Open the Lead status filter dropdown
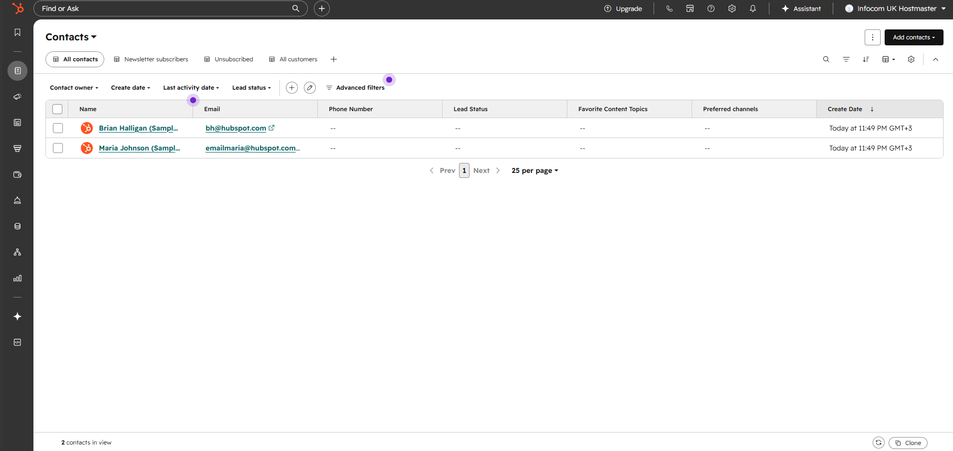 [x=251, y=88]
